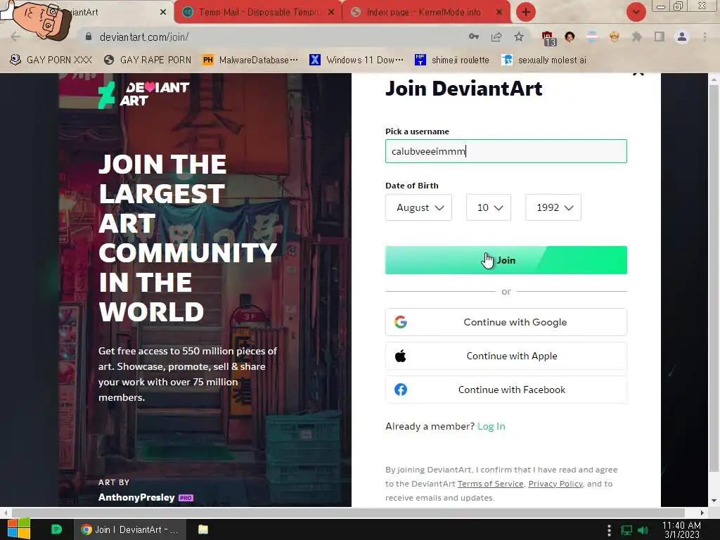Image resolution: width=720 pixels, height=540 pixels.
Task: Open the birth year dropdown 1992
Action: tap(553, 207)
